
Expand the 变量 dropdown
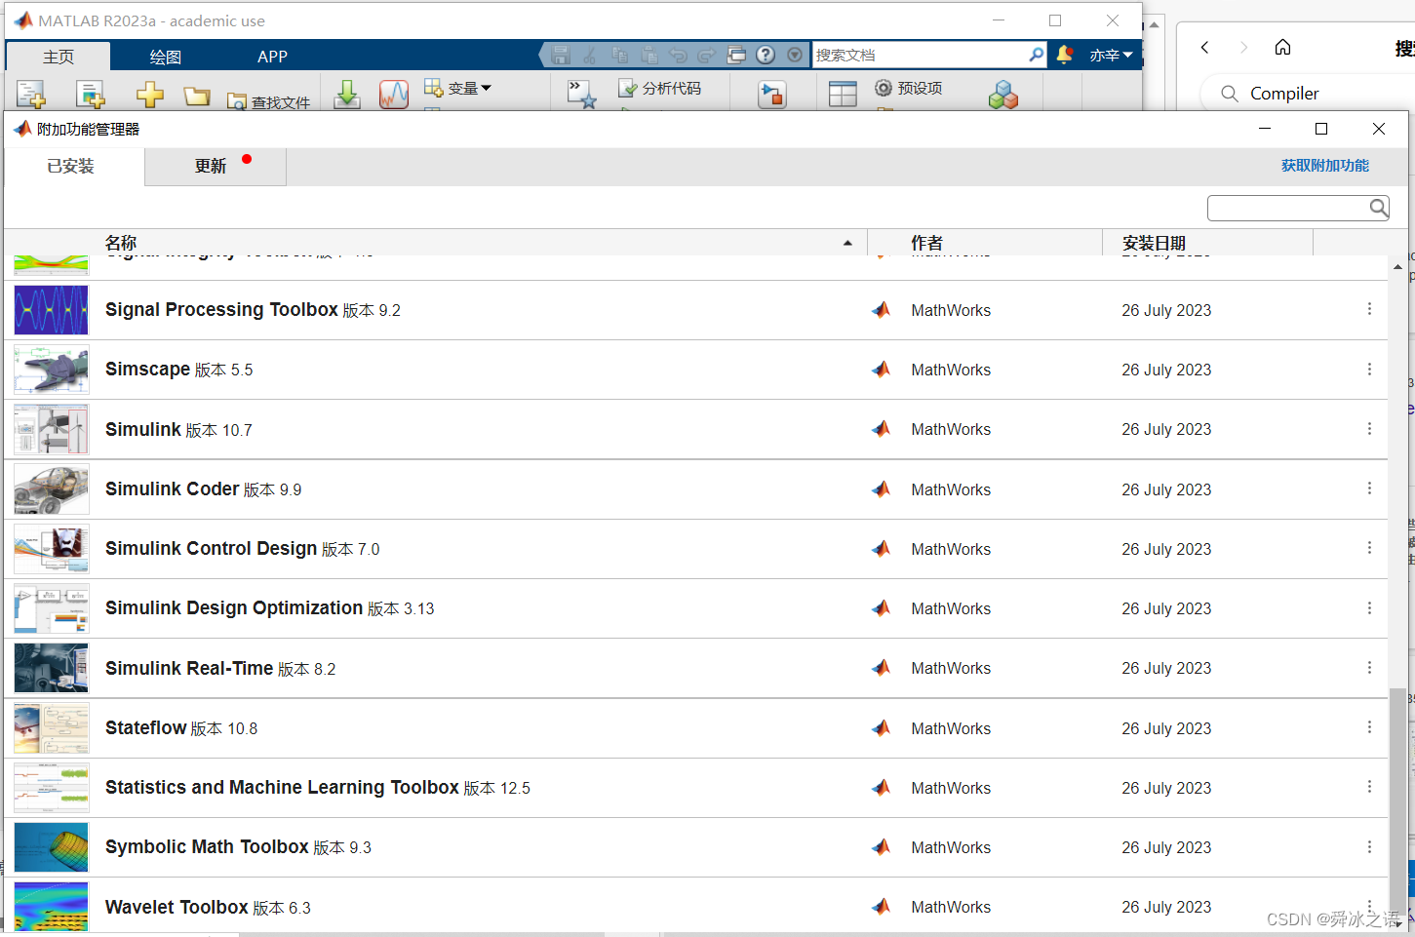pyautogui.click(x=458, y=89)
